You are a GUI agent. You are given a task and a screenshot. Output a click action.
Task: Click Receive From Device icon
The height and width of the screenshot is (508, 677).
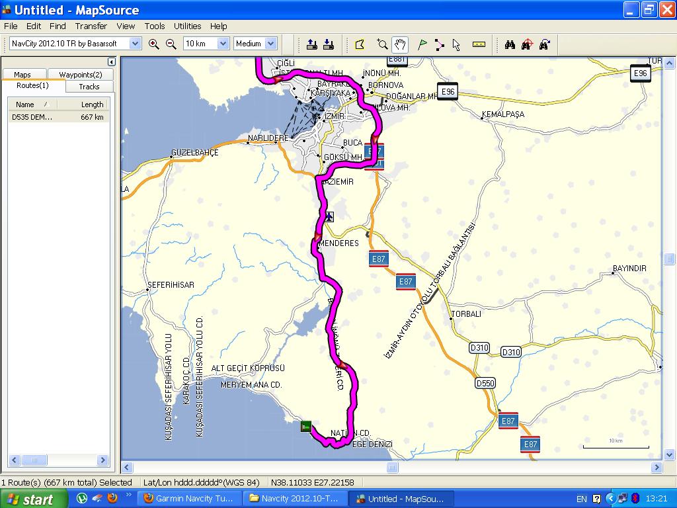pos(329,44)
